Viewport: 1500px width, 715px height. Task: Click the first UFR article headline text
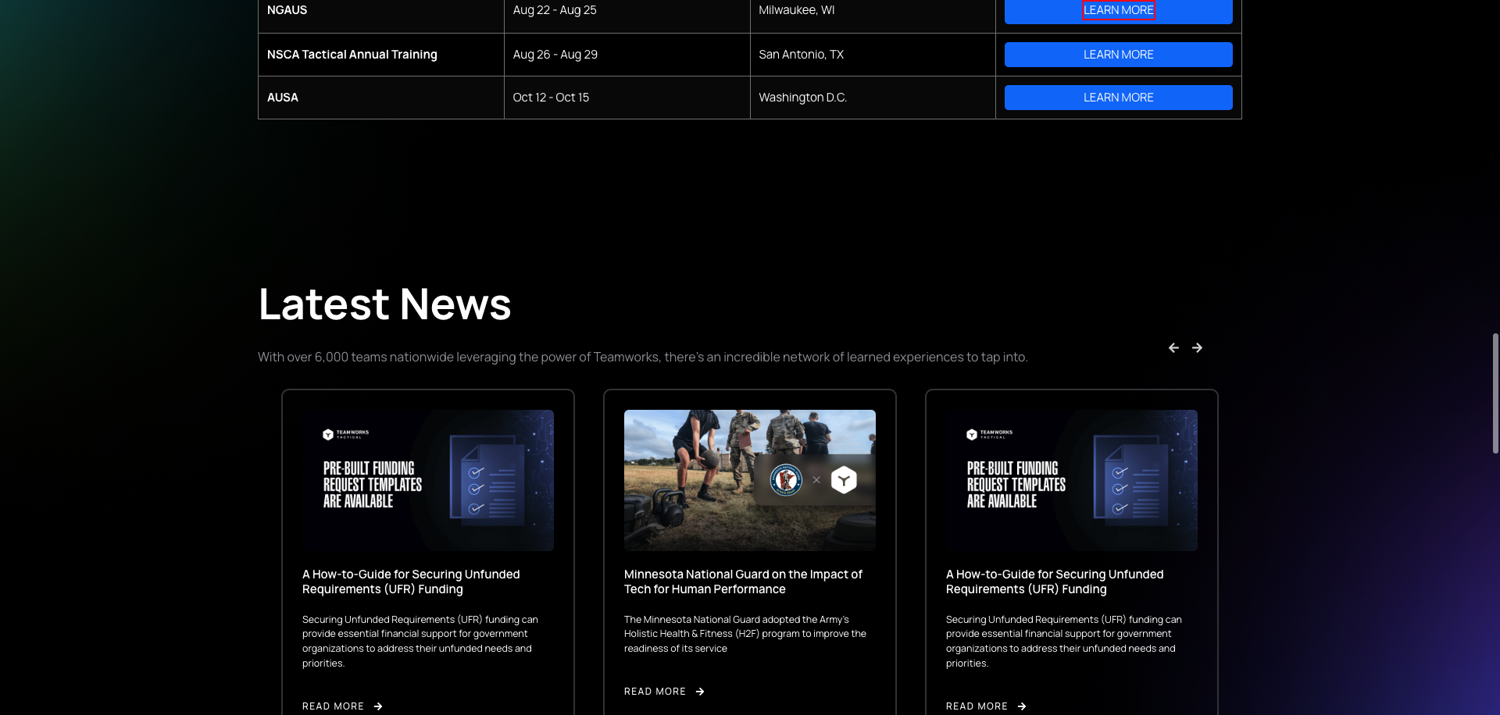tap(411, 582)
